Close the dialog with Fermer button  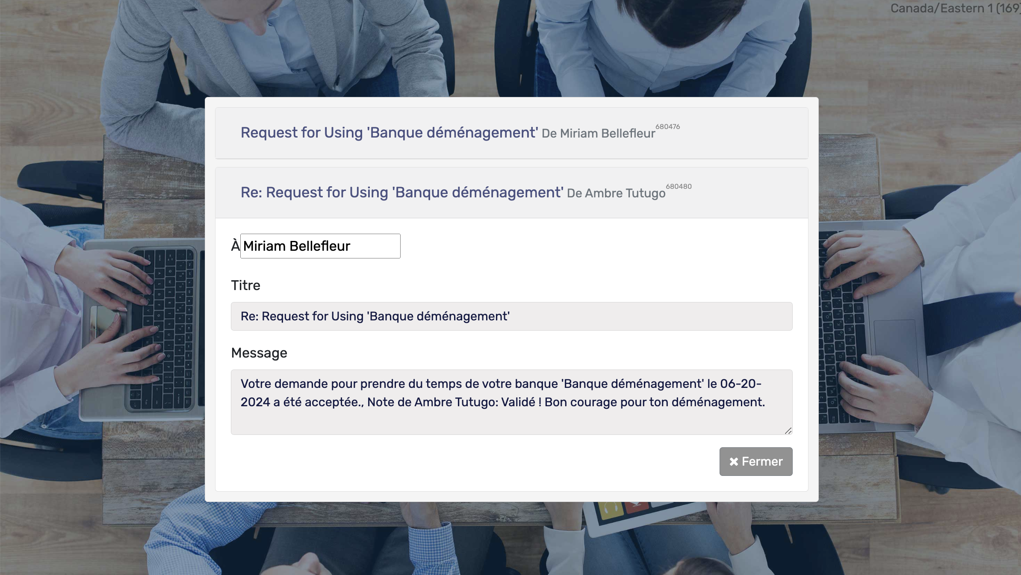755,461
